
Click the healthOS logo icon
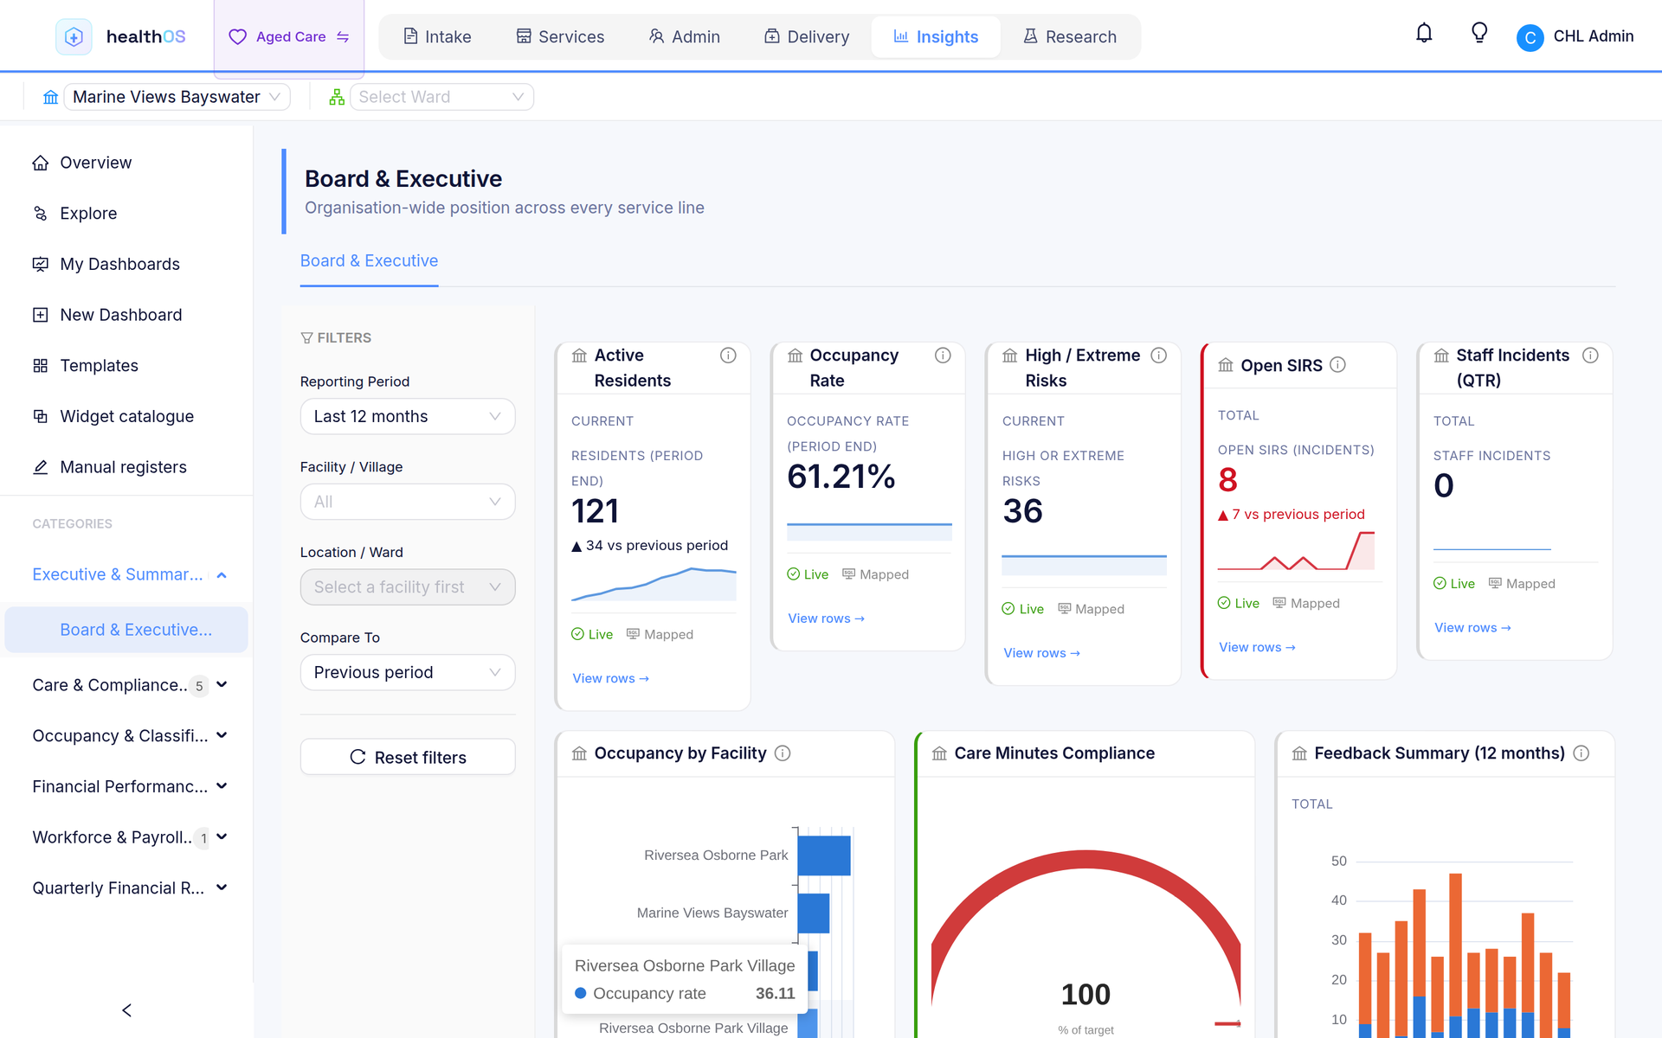coord(74,36)
